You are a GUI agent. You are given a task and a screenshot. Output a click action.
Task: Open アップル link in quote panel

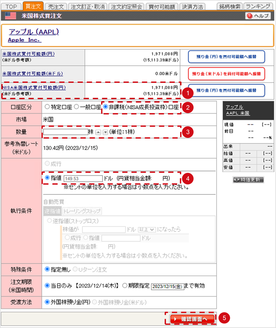[234, 107]
